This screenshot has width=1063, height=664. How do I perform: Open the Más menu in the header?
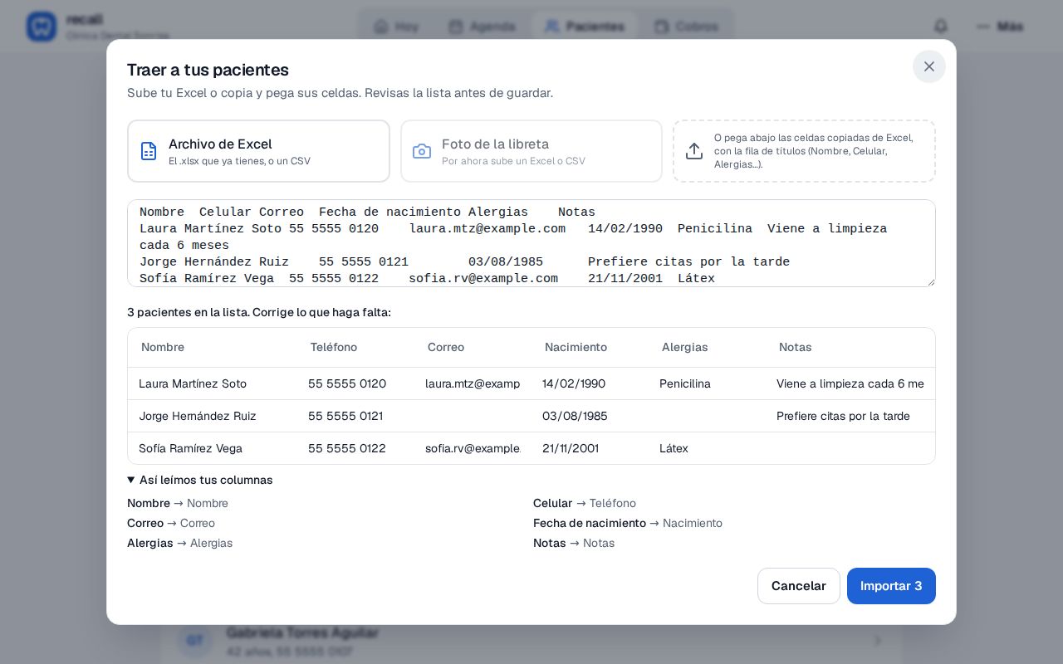(x=1000, y=27)
